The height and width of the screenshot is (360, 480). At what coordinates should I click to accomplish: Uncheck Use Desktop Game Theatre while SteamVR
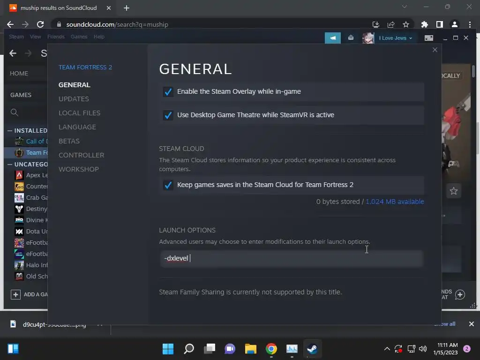[x=168, y=115]
